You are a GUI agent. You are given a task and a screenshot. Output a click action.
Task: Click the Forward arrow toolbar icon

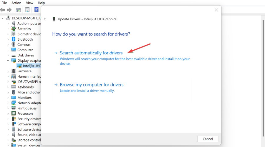coord(9,10)
